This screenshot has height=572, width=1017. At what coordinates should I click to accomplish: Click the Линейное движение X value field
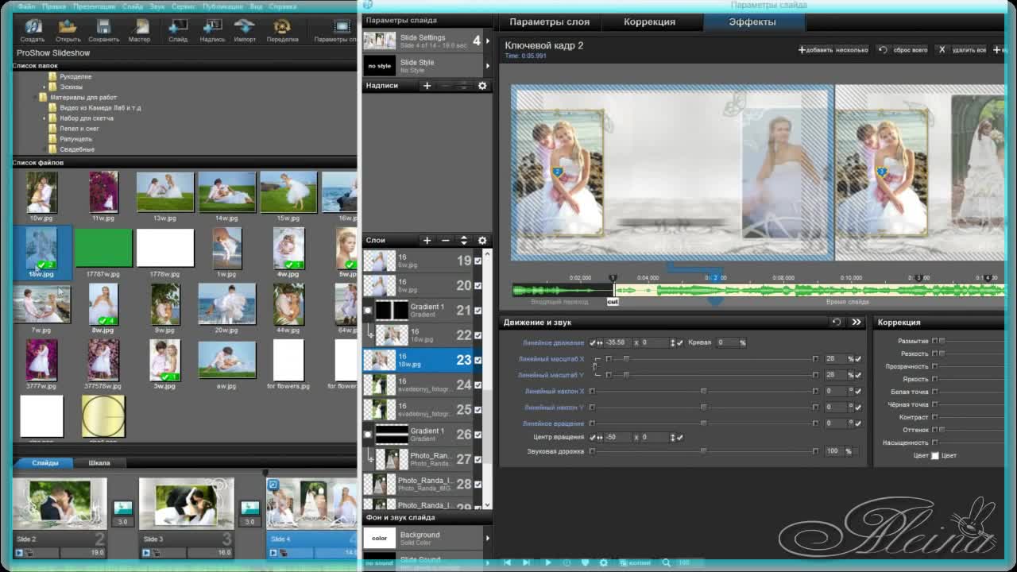[x=616, y=342]
